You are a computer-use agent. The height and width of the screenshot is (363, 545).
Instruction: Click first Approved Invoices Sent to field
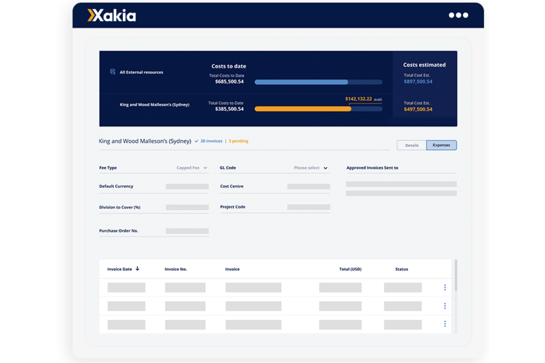pyautogui.click(x=401, y=184)
